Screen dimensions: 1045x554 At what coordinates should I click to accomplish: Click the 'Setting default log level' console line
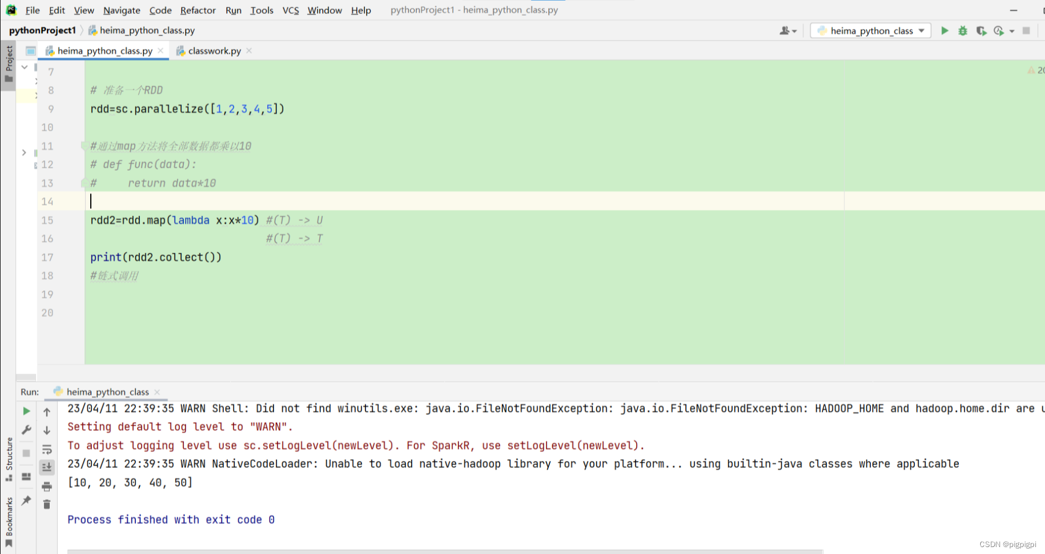point(180,427)
